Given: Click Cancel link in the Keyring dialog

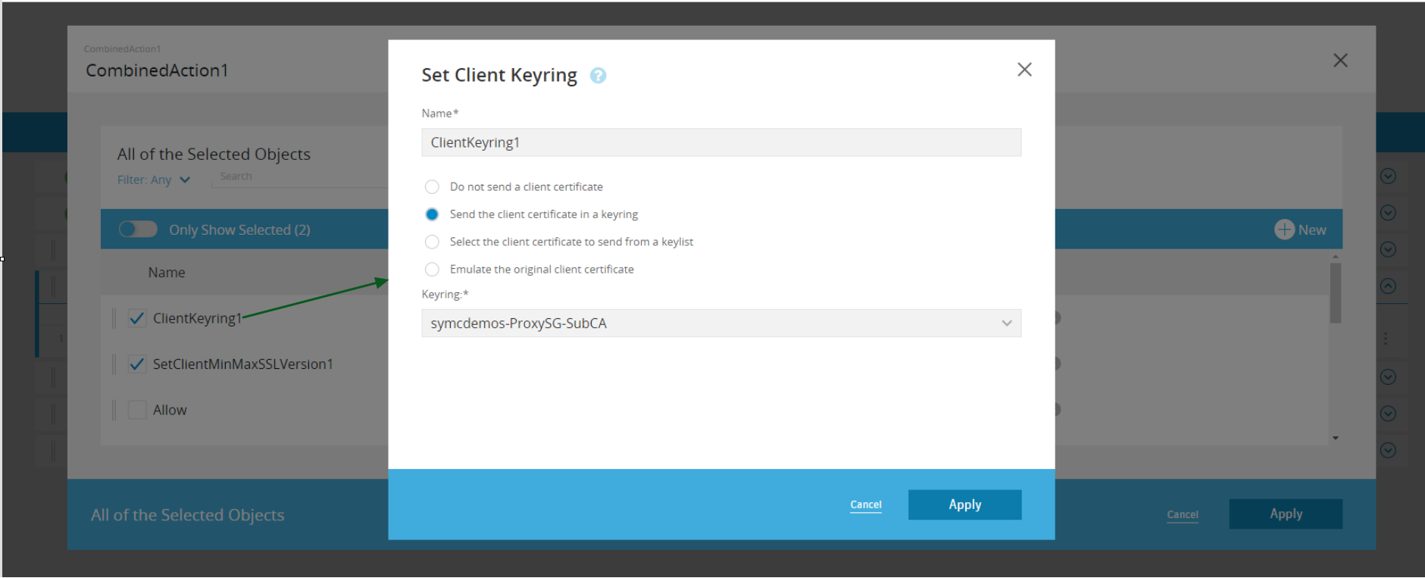Looking at the screenshot, I should [x=865, y=505].
